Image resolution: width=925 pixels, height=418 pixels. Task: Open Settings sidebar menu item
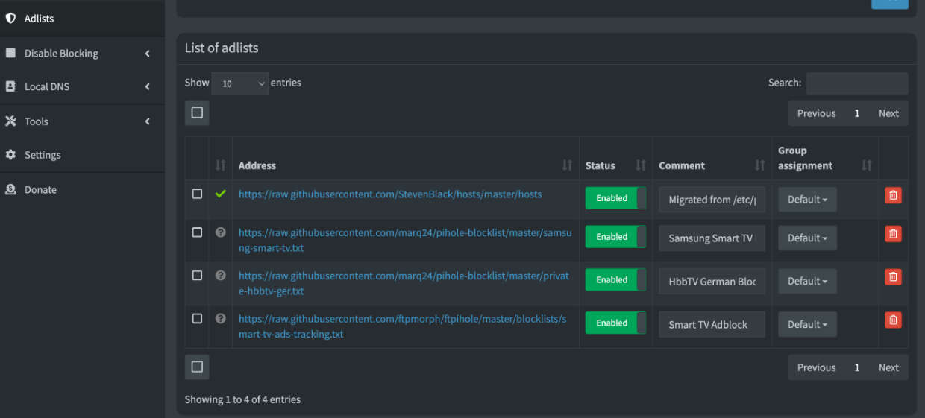click(82, 155)
